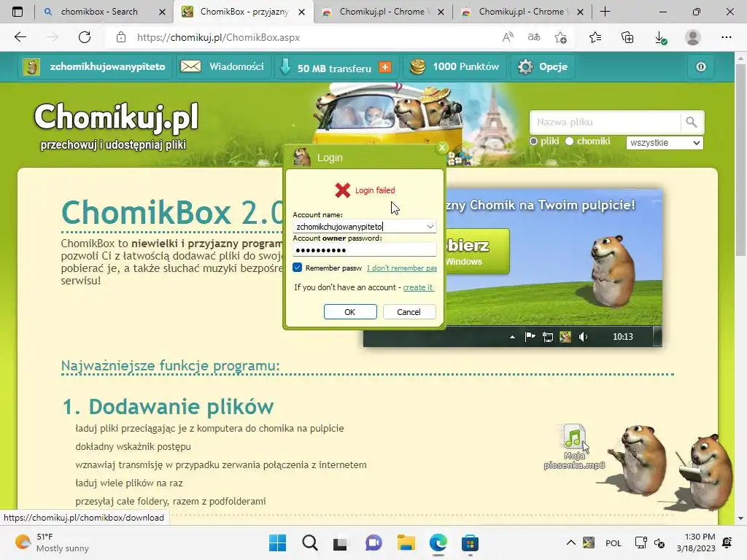Image resolution: width=747 pixels, height=560 pixels.
Task: Open Task View from taskbar
Action: [340, 544]
